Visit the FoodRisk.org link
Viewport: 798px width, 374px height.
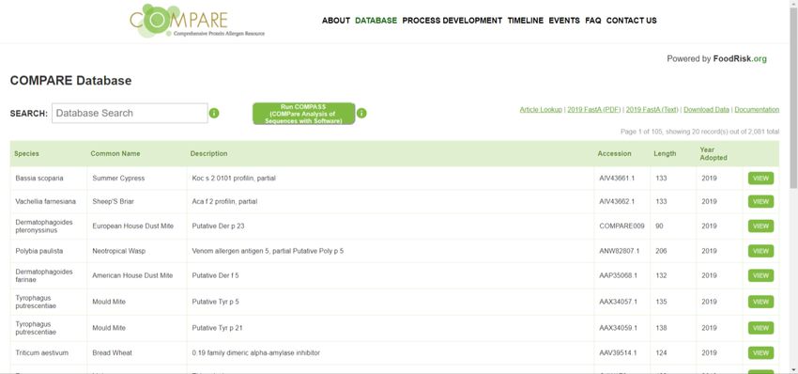tap(740, 58)
